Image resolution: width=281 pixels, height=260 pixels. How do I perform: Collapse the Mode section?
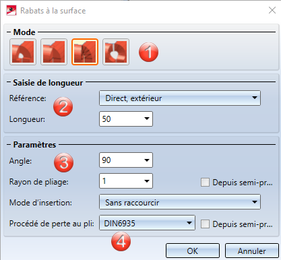(9, 32)
